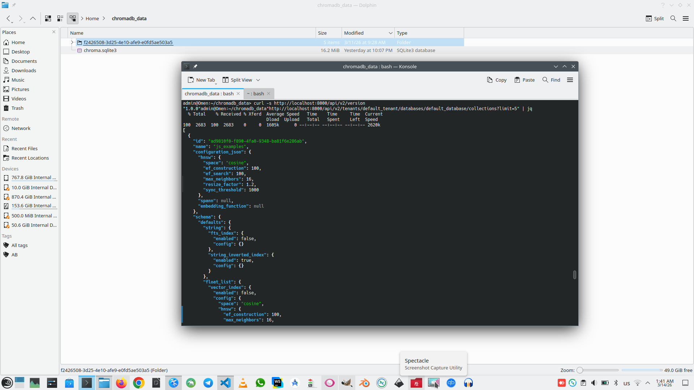Adjust the Zoom slider in status bar
Viewport: 694px width, 390px height.
[580, 370]
